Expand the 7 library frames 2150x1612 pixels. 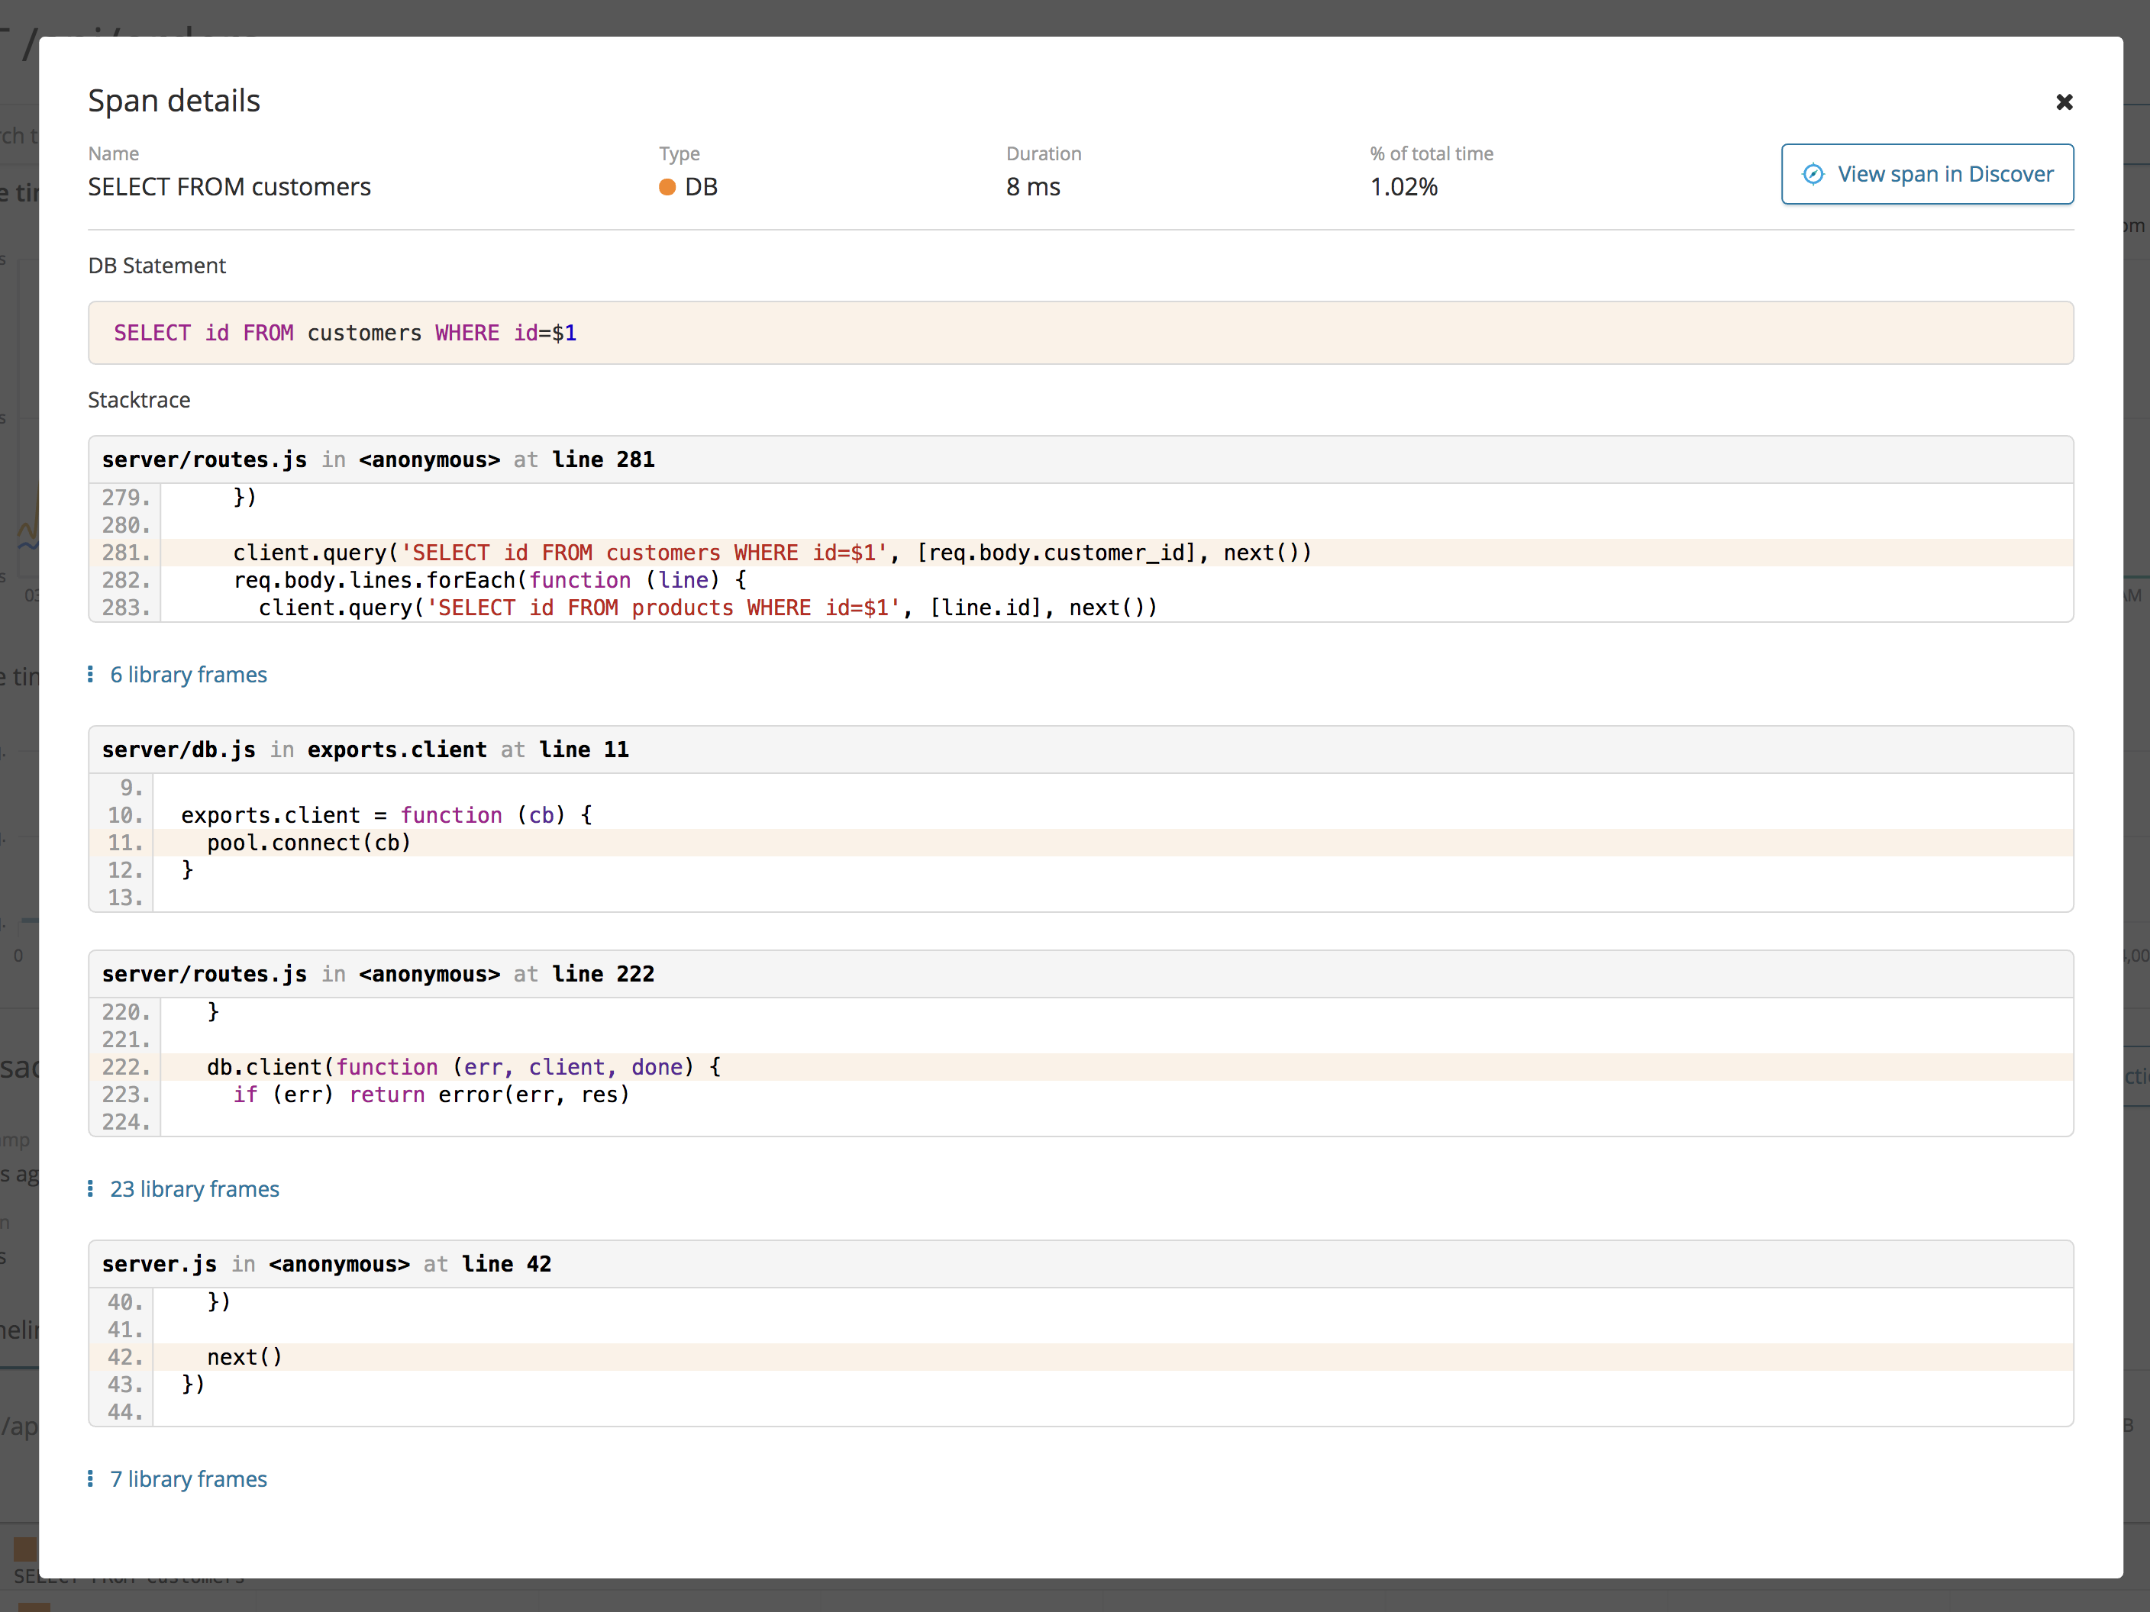click(188, 1478)
